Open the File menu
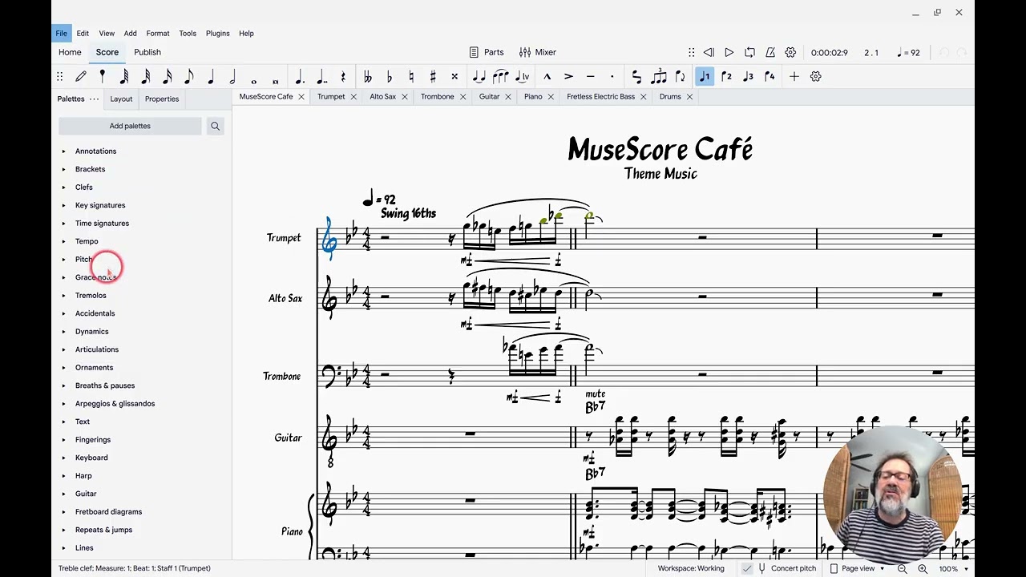Viewport: 1026px width, 577px height. (61, 34)
